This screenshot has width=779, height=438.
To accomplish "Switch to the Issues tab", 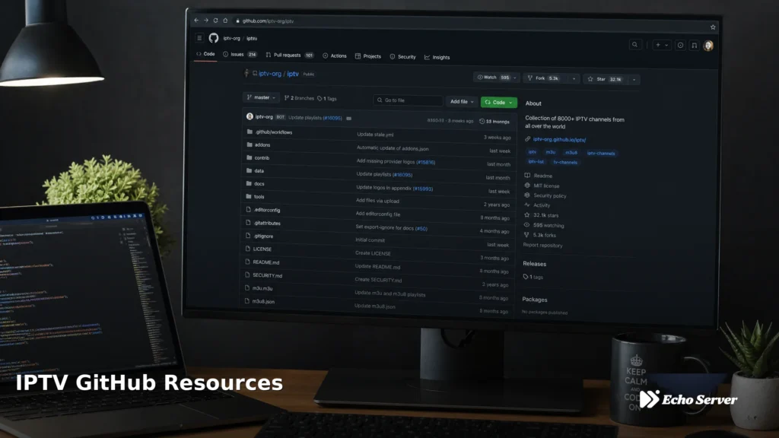I will (240, 54).
